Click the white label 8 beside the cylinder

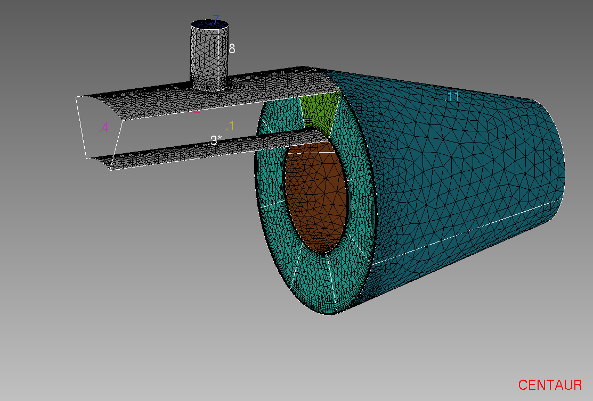232,49
